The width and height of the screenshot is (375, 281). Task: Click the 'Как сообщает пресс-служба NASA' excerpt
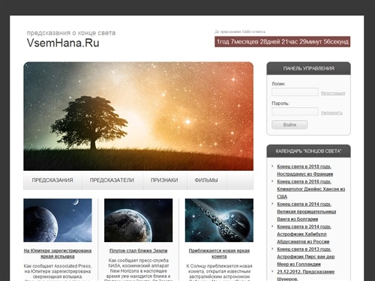pyautogui.click(x=139, y=270)
